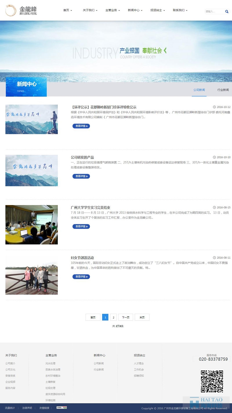232x413 pixels.
Task: Expand the 关于我们 dropdown menu
Action: (90, 10)
